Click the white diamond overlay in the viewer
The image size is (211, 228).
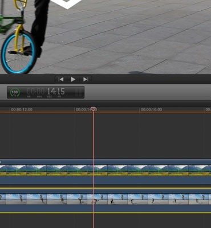point(67,4)
